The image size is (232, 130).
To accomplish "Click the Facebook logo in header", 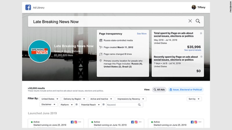I will point(28,8).
